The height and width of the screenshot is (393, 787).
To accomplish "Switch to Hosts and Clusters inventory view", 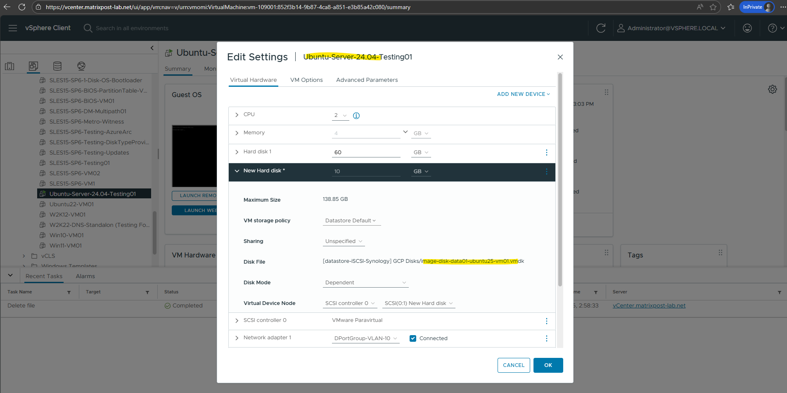I will point(9,66).
